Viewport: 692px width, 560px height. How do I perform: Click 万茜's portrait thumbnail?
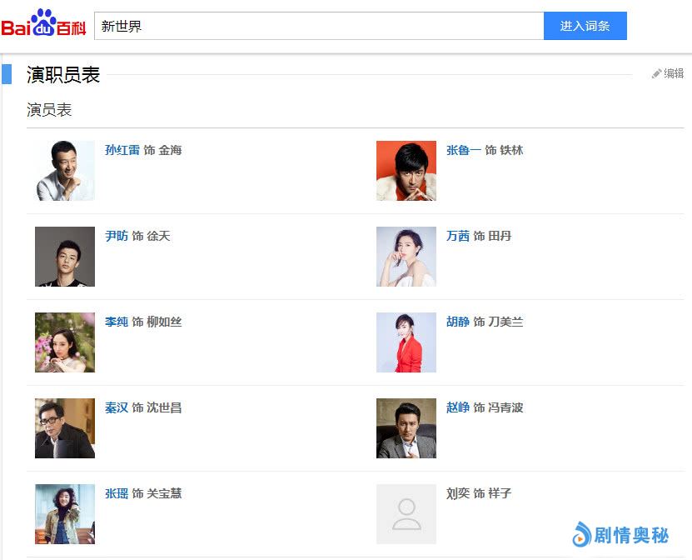(406, 257)
